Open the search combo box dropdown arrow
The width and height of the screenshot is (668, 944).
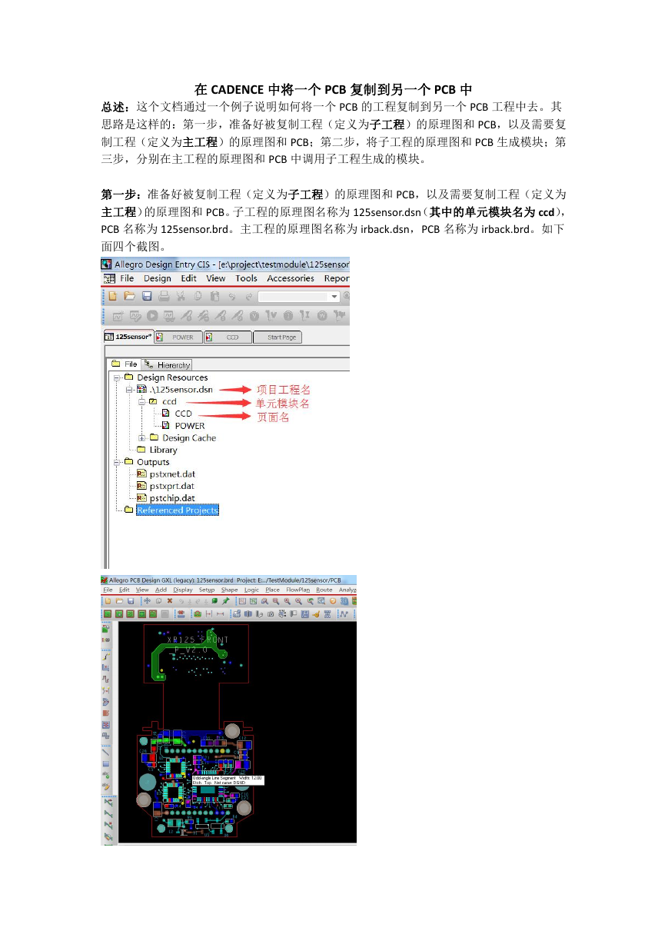point(334,296)
